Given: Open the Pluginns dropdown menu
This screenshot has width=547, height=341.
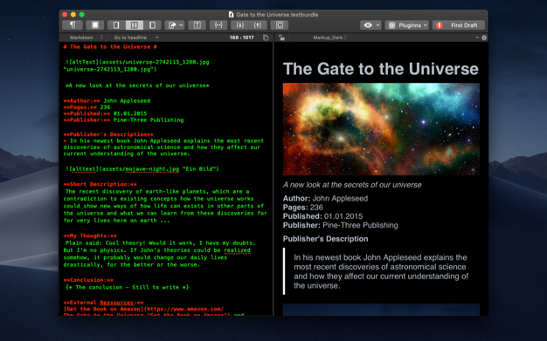Looking at the screenshot, I should [x=407, y=25].
